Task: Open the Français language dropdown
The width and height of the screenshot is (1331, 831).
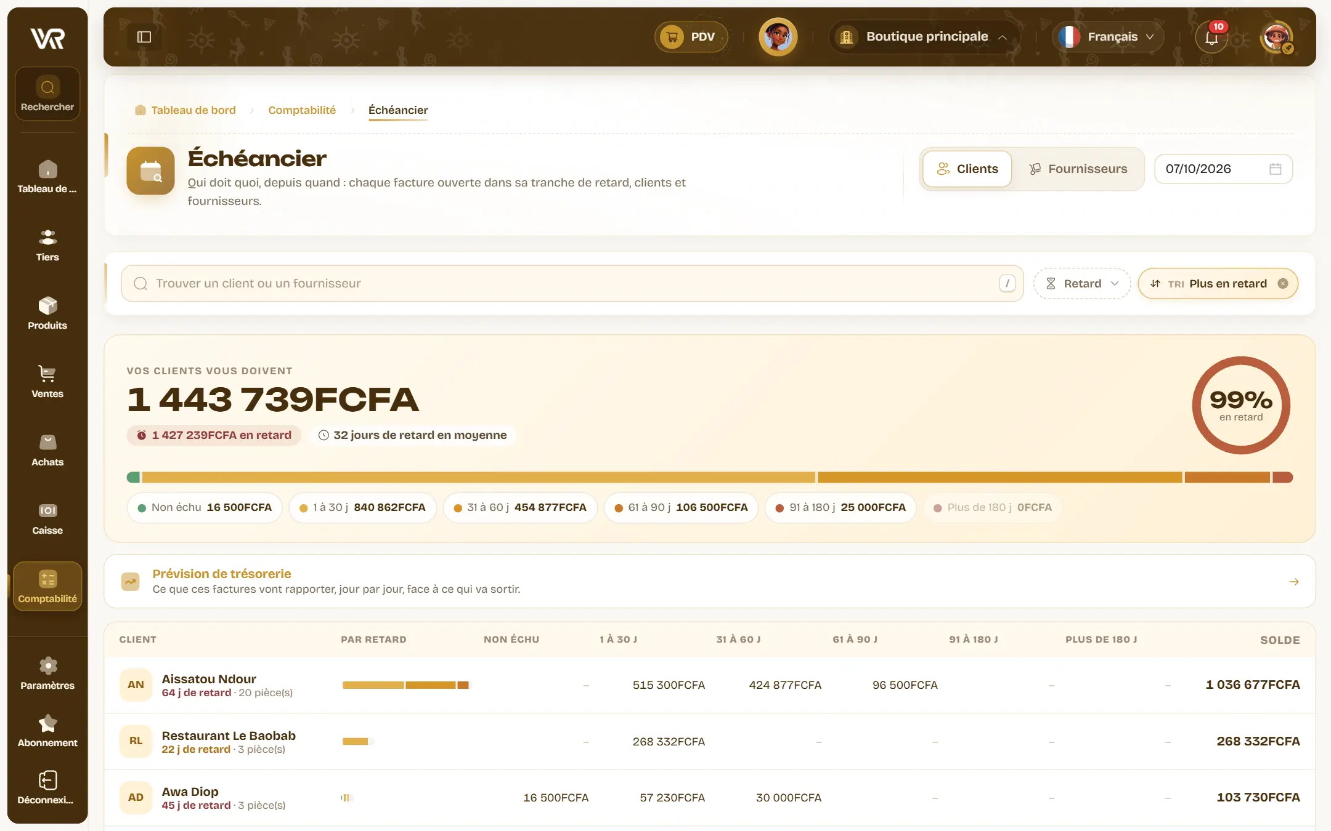Action: coord(1107,37)
